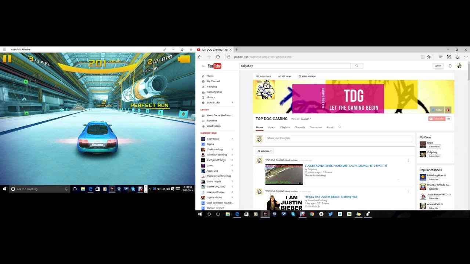
Task: Toggle YouTube guide hamburger menu
Action: 203,66
